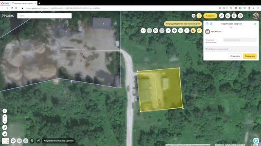
Task: Toggle the yellow pencil draw mode
Action: pyautogui.click(x=199, y=31)
